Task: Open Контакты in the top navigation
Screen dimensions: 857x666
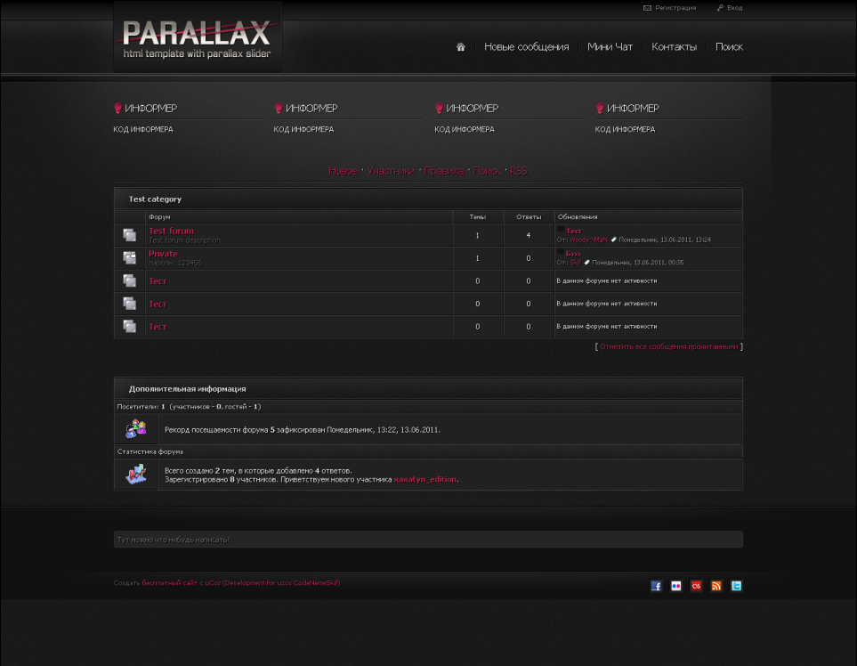Action: (674, 47)
